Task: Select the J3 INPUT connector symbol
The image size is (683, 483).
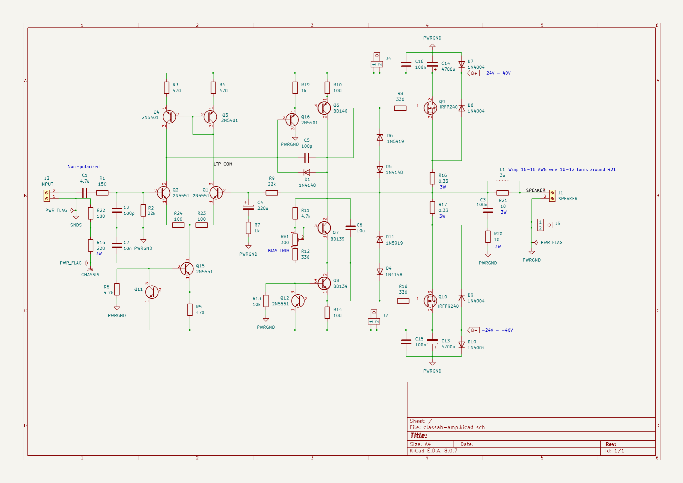Action: coord(47,196)
